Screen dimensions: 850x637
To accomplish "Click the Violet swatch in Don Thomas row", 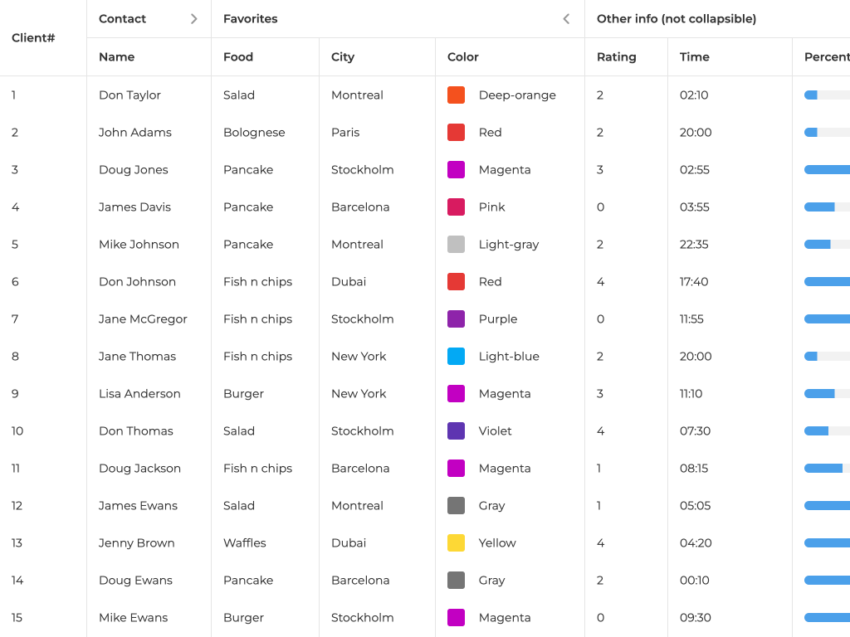I will (x=456, y=431).
